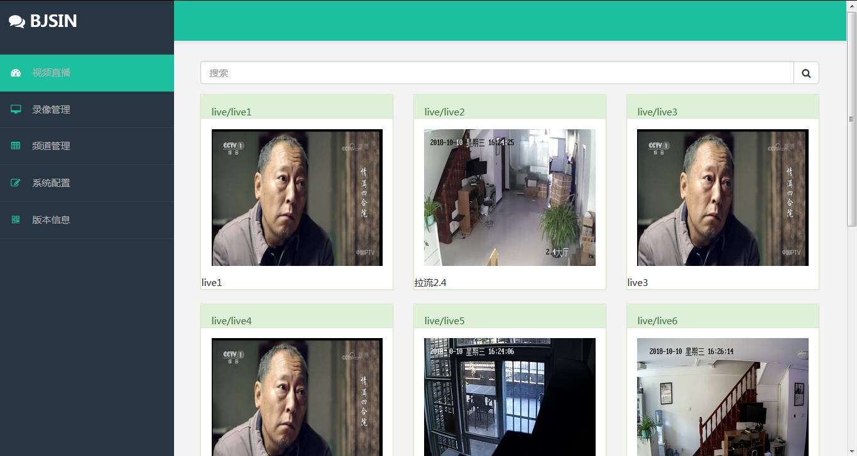This screenshot has width=857, height=456.
Task: Open the live/live5 night camera thumbnail
Action: pyautogui.click(x=510, y=397)
